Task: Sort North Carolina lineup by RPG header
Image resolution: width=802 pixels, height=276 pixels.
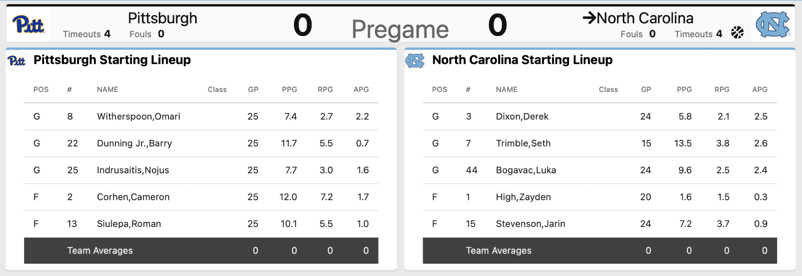Action: click(x=722, y=89)
